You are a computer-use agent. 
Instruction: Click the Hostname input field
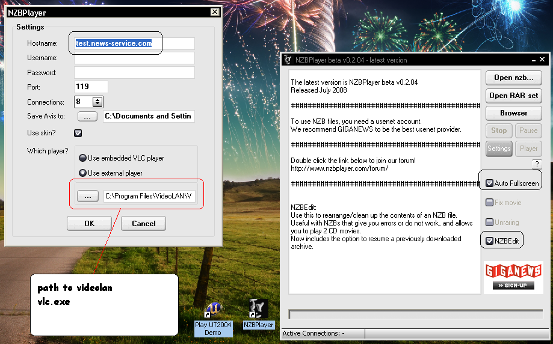point(134,43)
